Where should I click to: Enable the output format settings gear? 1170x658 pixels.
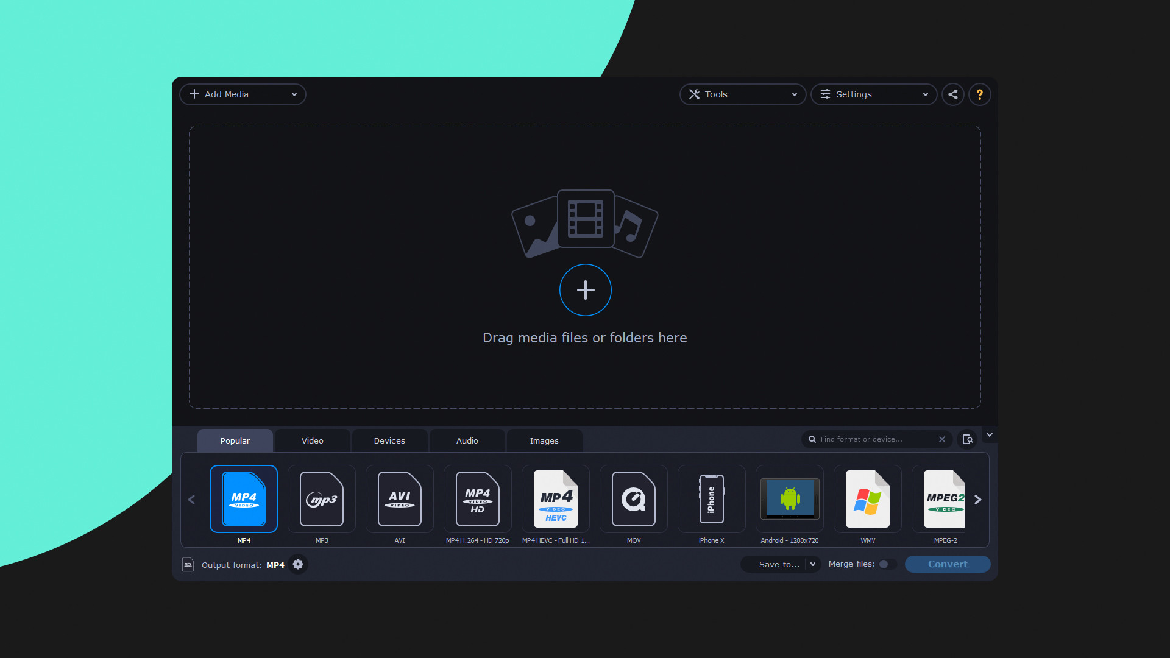click(298, 564)
